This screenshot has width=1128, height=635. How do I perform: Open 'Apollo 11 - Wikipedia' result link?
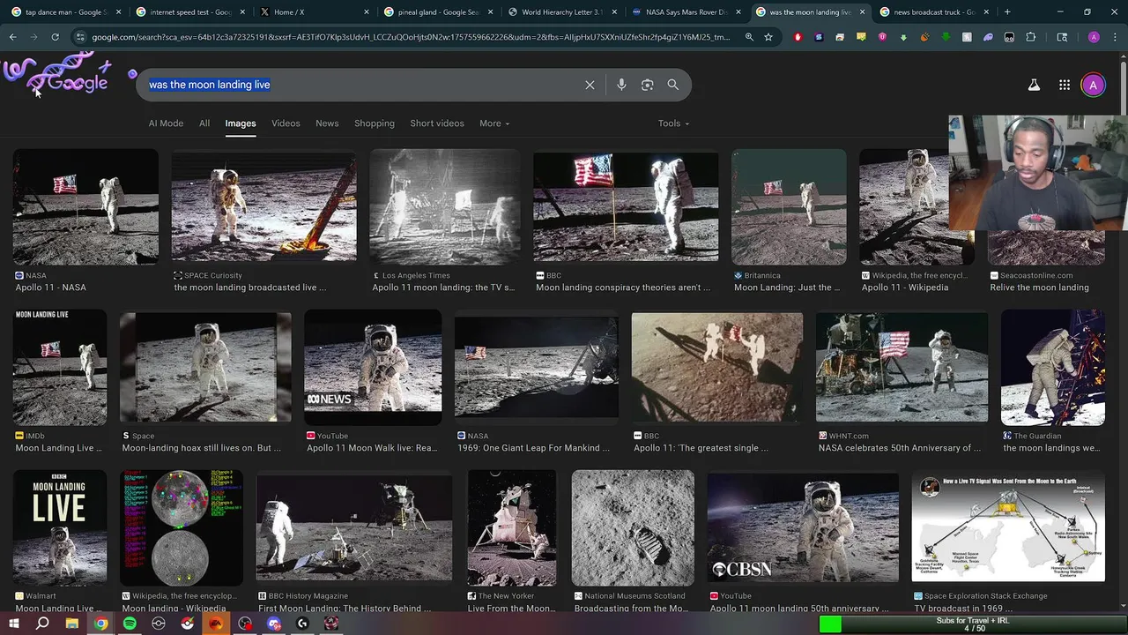click(905, 288)
